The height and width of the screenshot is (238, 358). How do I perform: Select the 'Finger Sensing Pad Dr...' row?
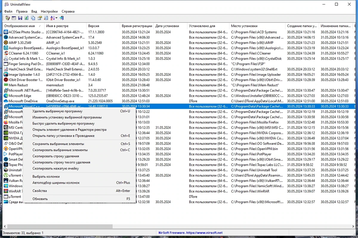[x=179, y=64]
